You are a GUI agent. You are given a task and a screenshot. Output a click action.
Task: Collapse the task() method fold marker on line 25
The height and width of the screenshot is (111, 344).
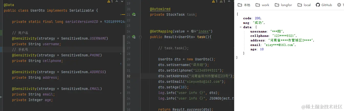tap(140, 37)
